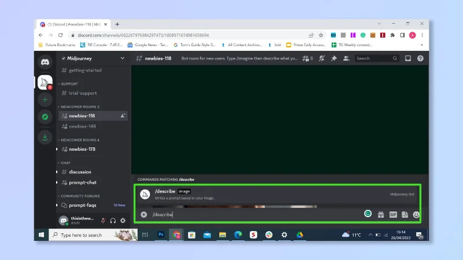Select the /describe image command suggestion

coord(277,194)
